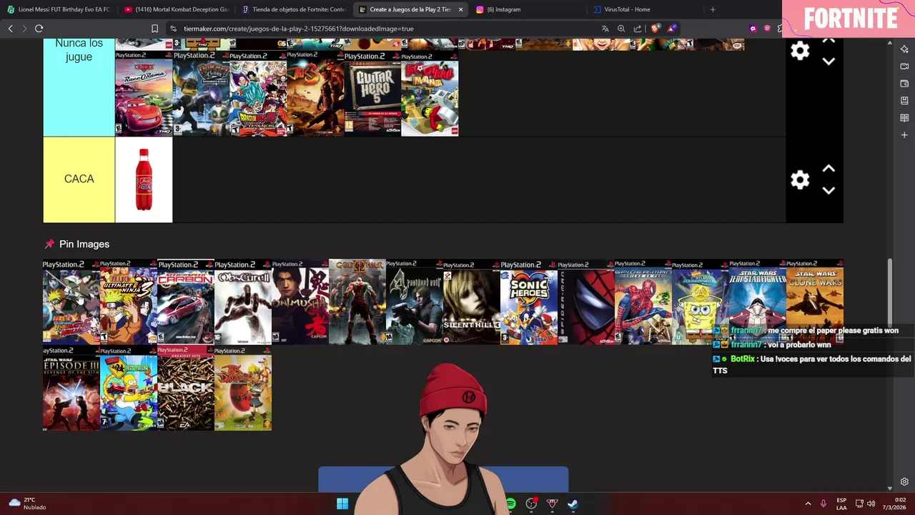Select God of War cover
This screenshot has height=515, width=915.
[x=357, y=302]
